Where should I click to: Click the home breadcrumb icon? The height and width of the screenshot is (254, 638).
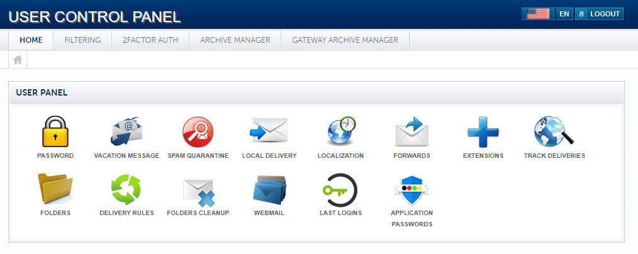18,60
